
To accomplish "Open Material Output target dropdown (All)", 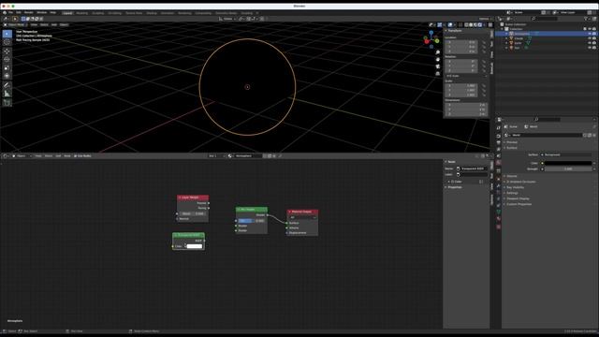I will [x=303, y=218].
